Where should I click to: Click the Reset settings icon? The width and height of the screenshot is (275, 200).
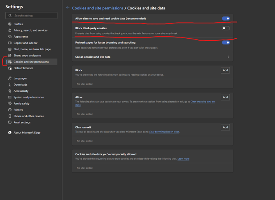10,122
